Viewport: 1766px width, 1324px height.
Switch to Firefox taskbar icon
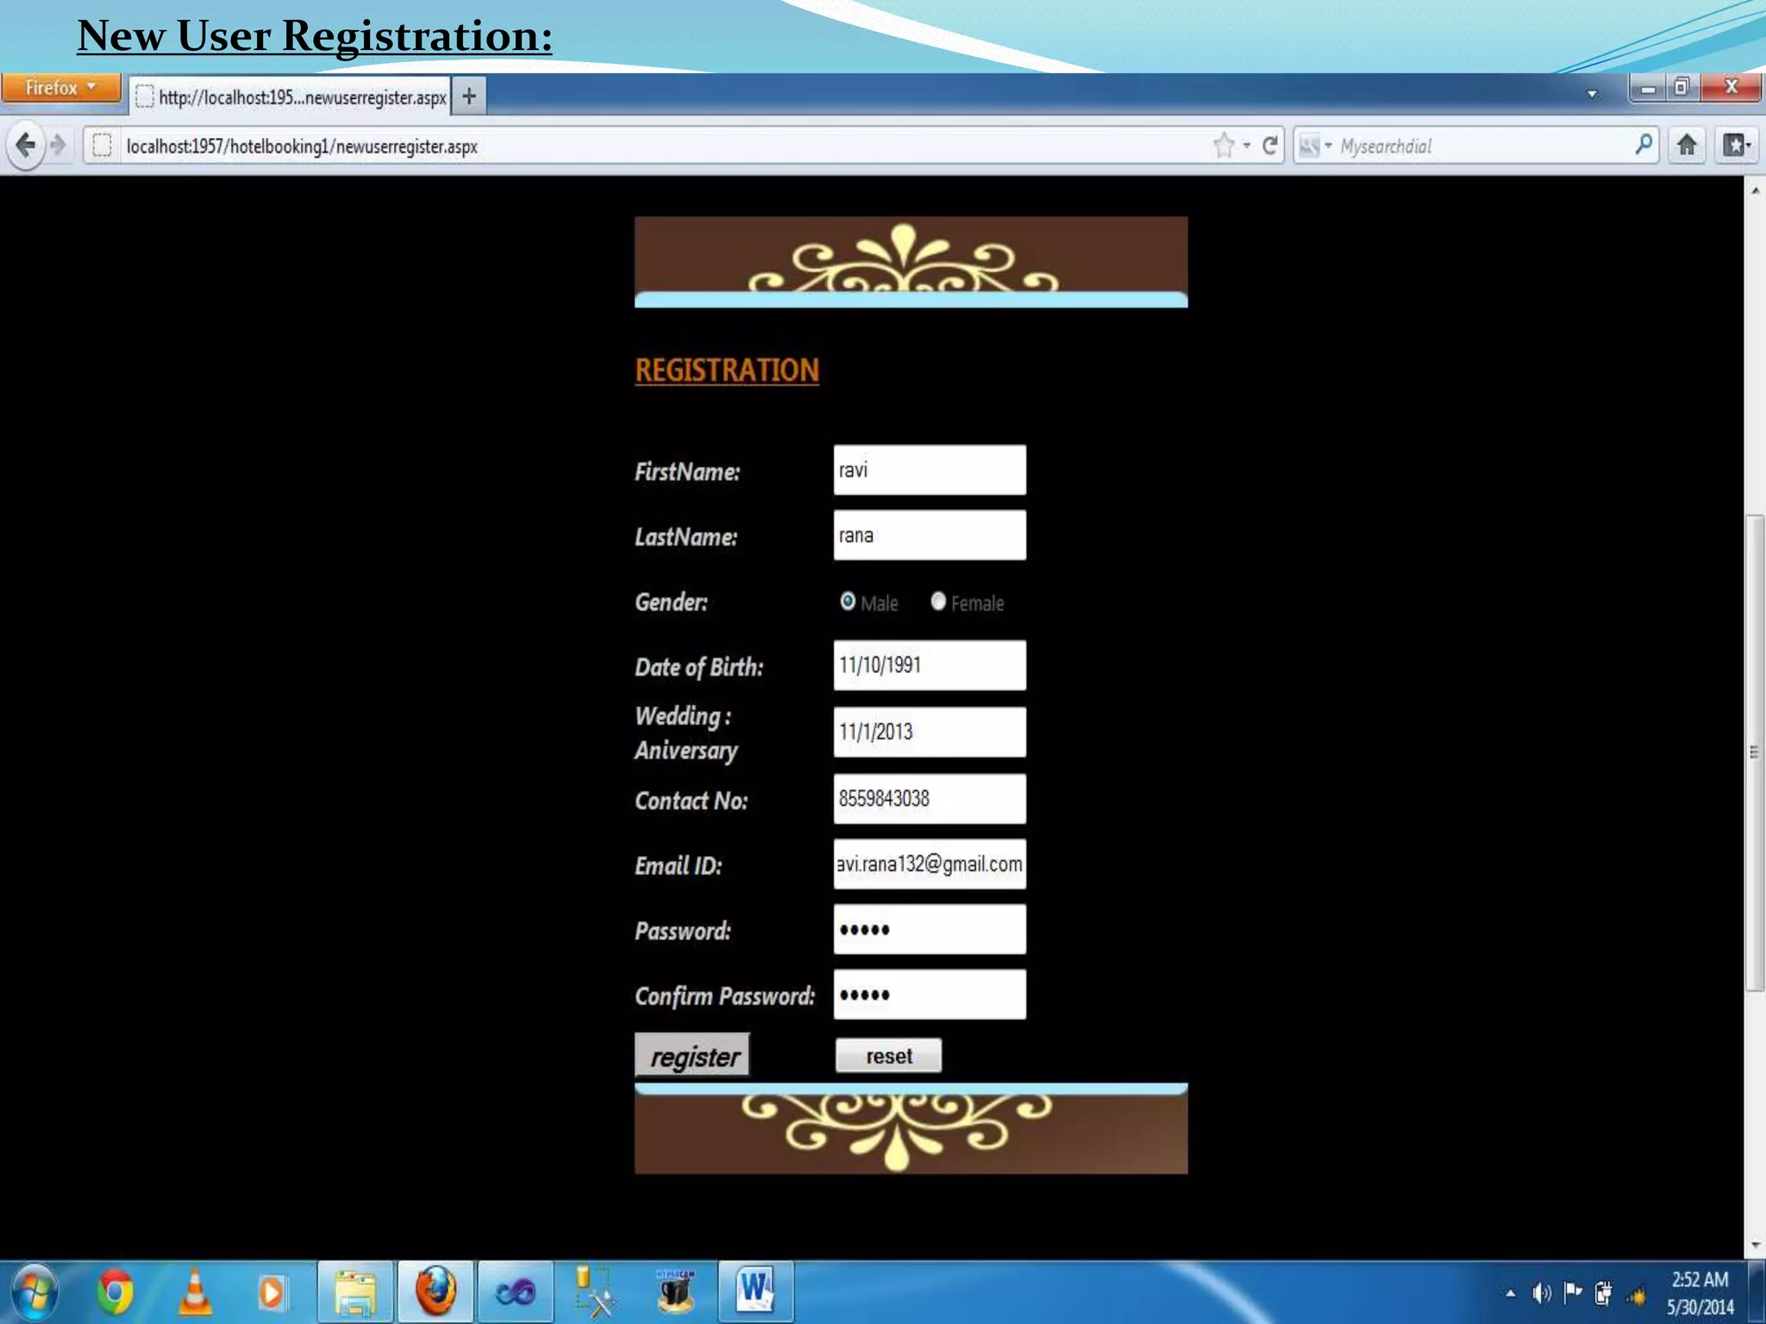point(435,1292)
